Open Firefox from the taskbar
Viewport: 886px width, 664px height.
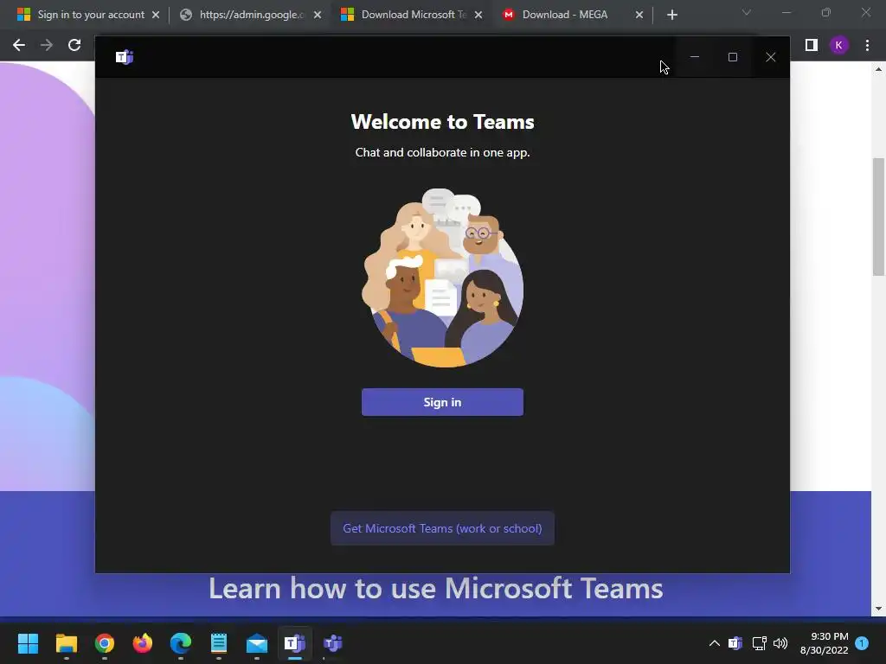pyautogui.click(x=143, y=643)
